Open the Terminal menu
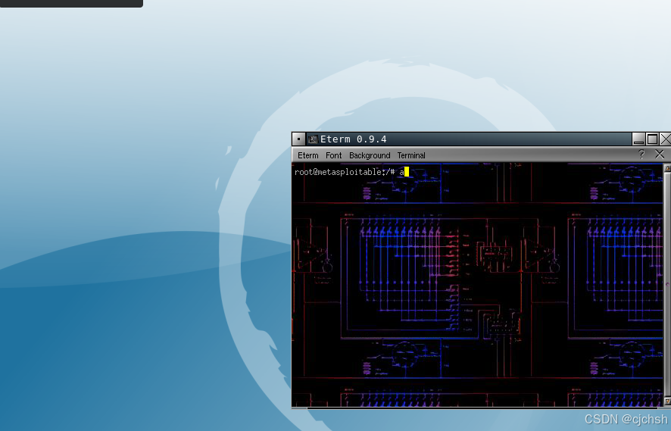671x431 pixels. click(x=410, y=155)
